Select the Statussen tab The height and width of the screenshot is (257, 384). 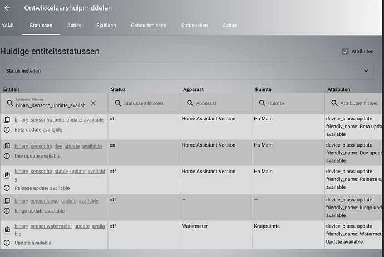click(x=41, y=26)
